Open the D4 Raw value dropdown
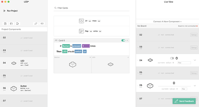The width and height of the screenshot is (199, 107). click(x=184, y=63)
